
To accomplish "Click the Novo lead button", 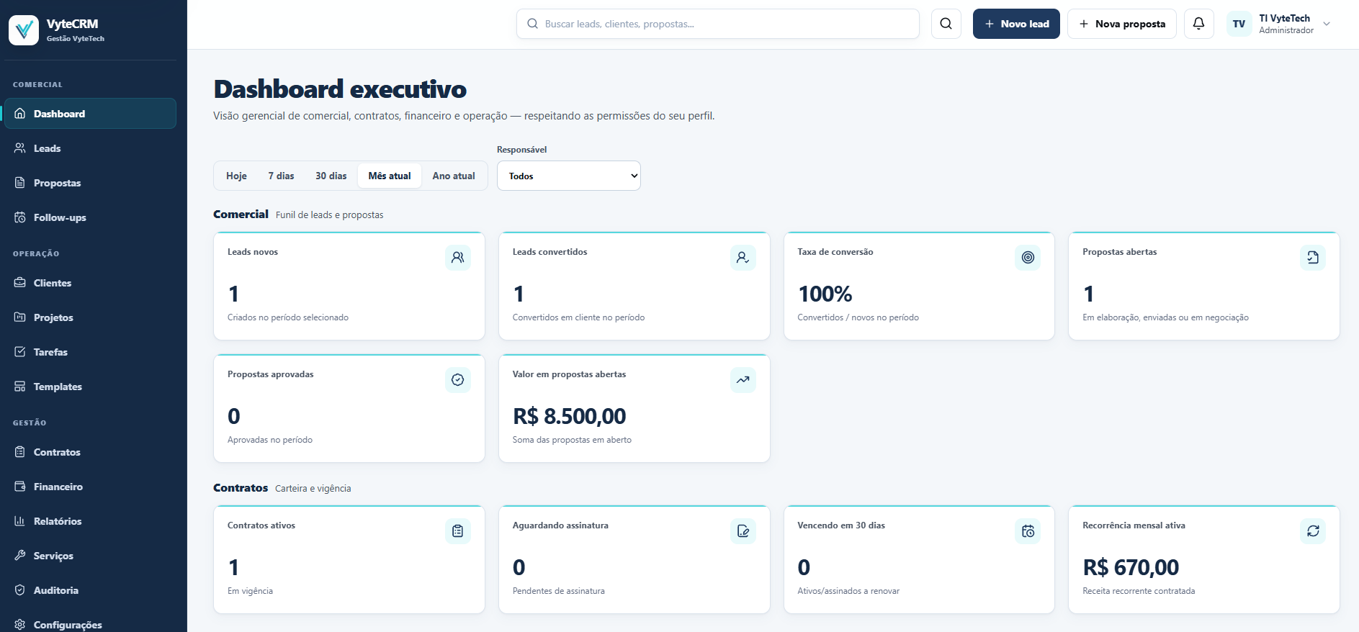I will point(1016,24).
